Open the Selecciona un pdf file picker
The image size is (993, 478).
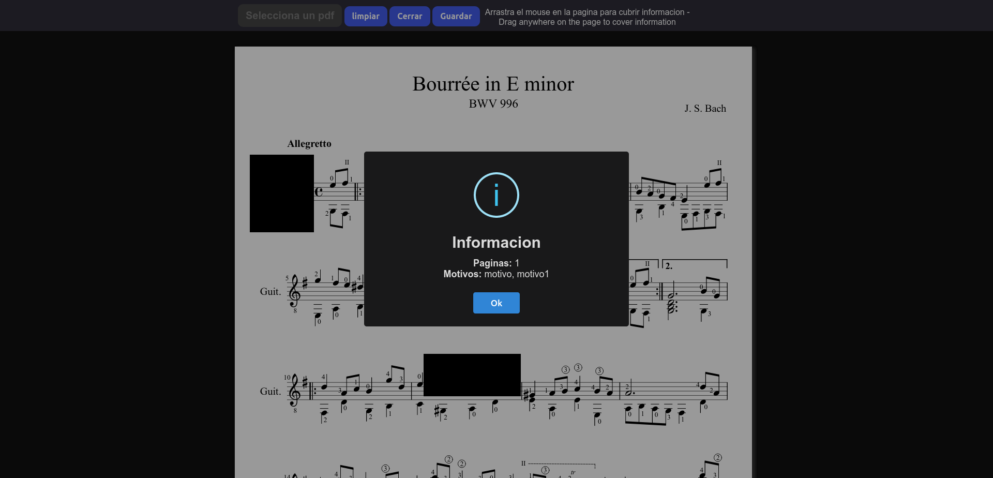pyautogui.click(x=290, y=16)
